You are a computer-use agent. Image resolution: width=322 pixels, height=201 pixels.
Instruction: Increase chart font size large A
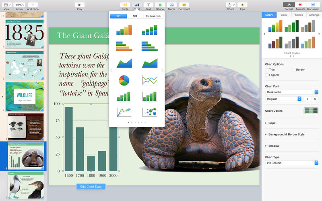tap(315, 99)
